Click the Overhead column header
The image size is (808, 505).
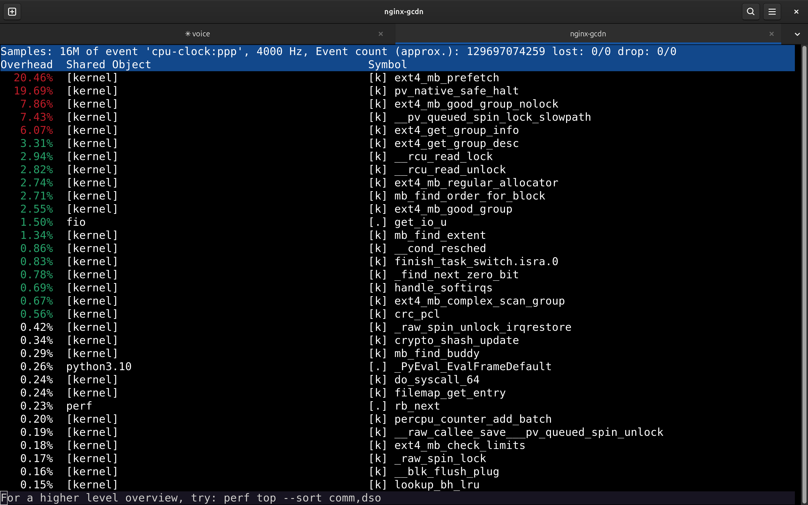pyautogui.click(x=27, y=64)
